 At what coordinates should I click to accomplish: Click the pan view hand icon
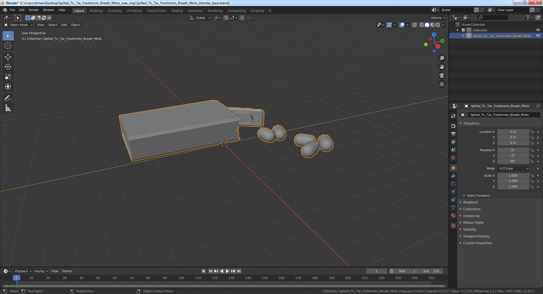[x=442, y=67]
